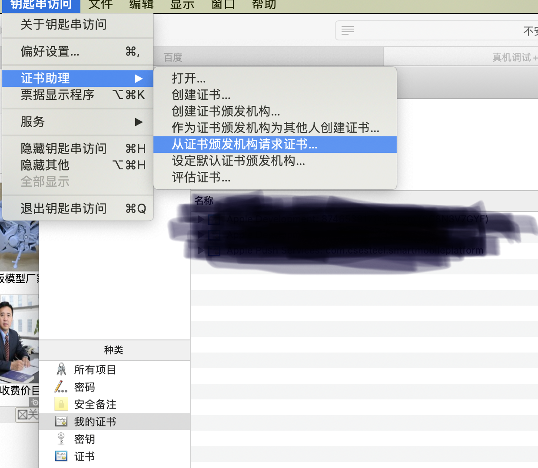
Task: Open the motorcycle model thumbnail image
Action: pyautogui.click(x=19, y=245)
